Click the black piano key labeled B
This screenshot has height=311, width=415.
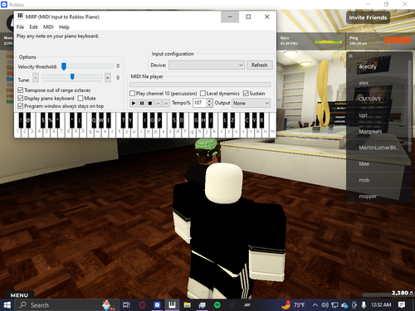261,120
